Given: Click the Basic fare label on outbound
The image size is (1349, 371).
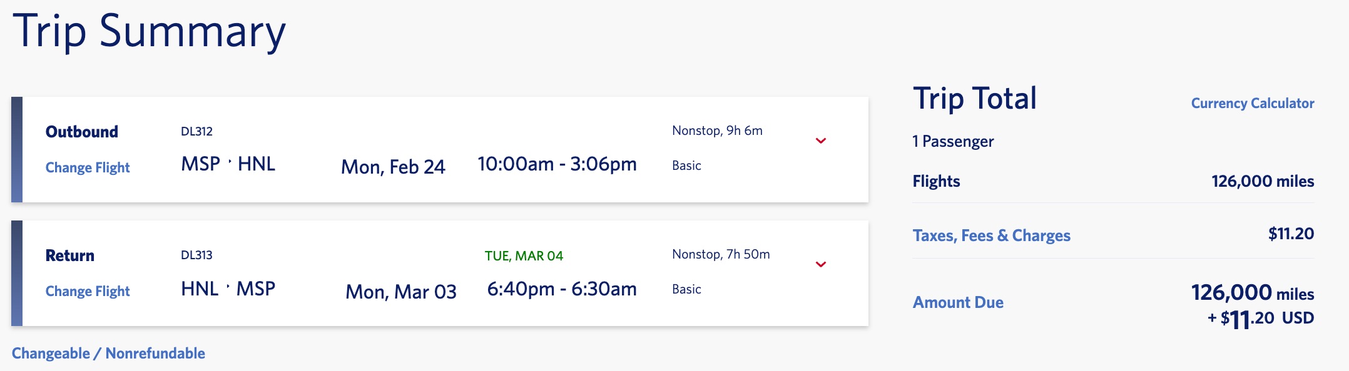Looking at the screenshot, I should tap(686, 166).
